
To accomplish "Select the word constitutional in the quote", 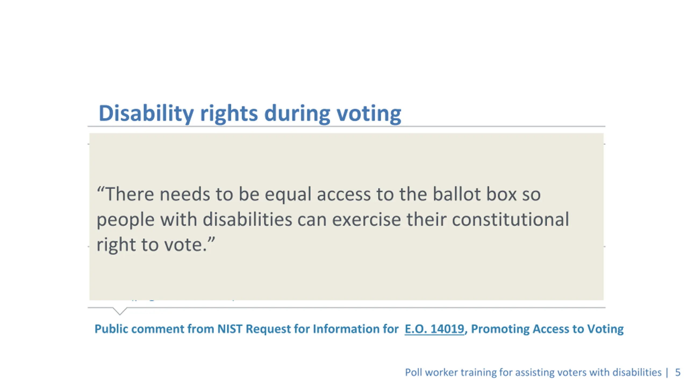I will pos(510,219).
